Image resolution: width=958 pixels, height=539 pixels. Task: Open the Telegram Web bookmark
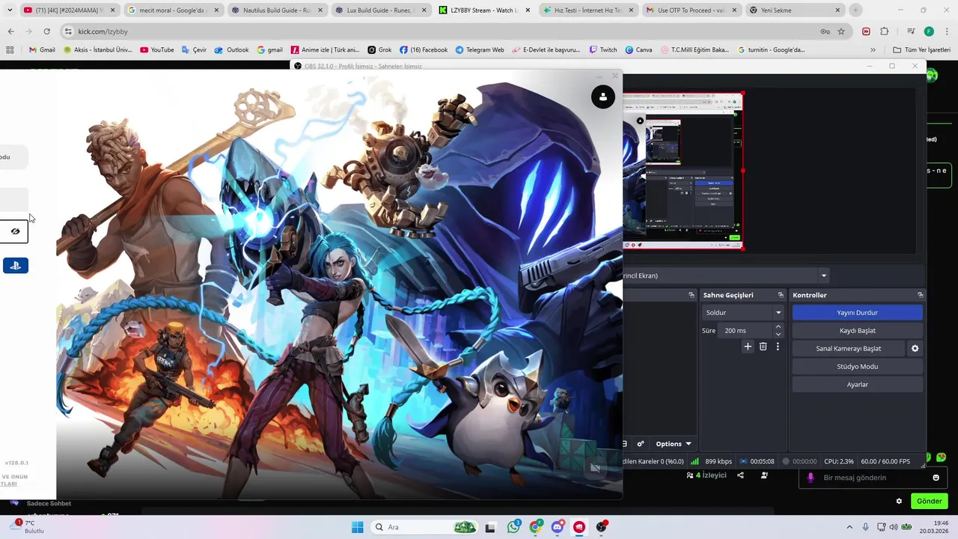click(480, 50)
